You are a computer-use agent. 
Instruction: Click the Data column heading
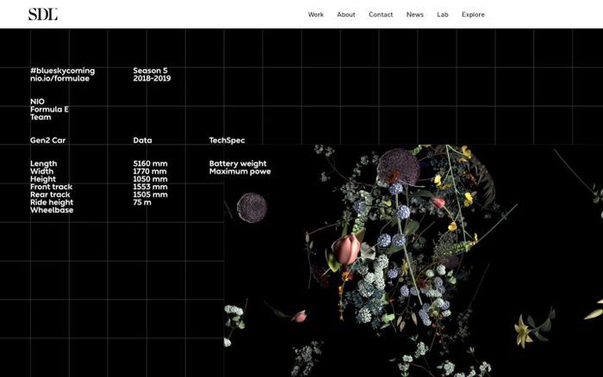click(142, 139)
